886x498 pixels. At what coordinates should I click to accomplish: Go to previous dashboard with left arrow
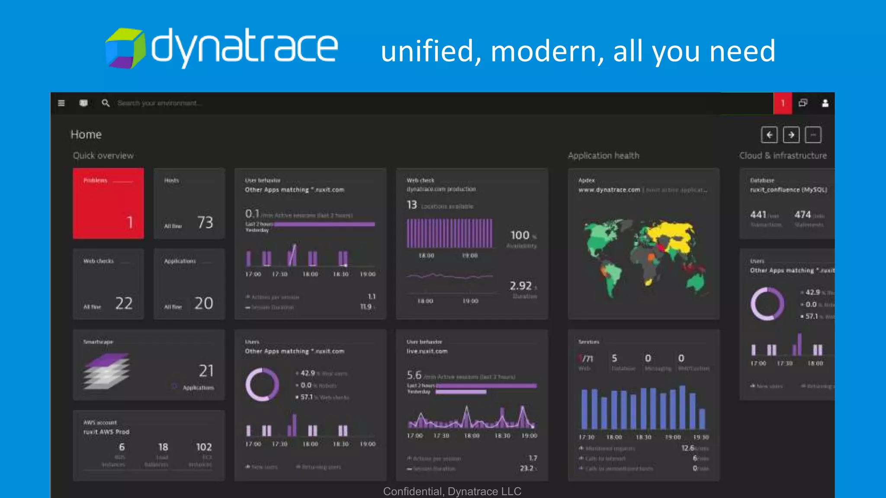[769, 135]
